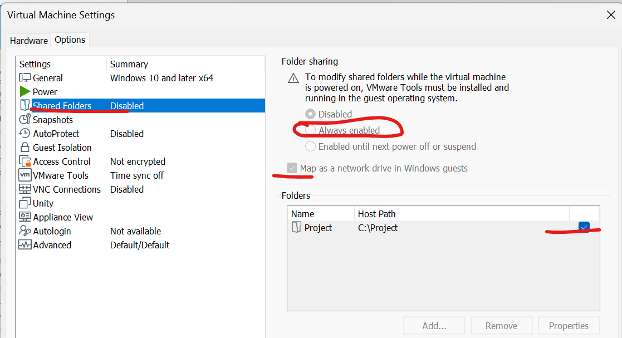Viewport: 622px width, 338px height.
Task: Click the Remove folder button
Action: [501, 326]
